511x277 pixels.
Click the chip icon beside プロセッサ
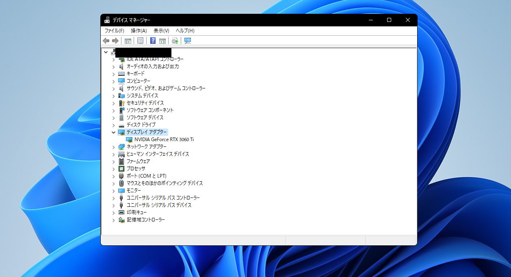tap(121, 169)
